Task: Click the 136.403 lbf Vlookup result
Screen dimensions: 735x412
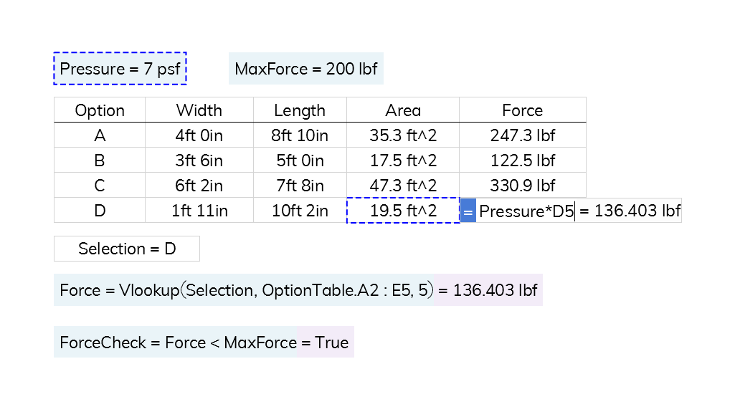Action: click(495, 289)
